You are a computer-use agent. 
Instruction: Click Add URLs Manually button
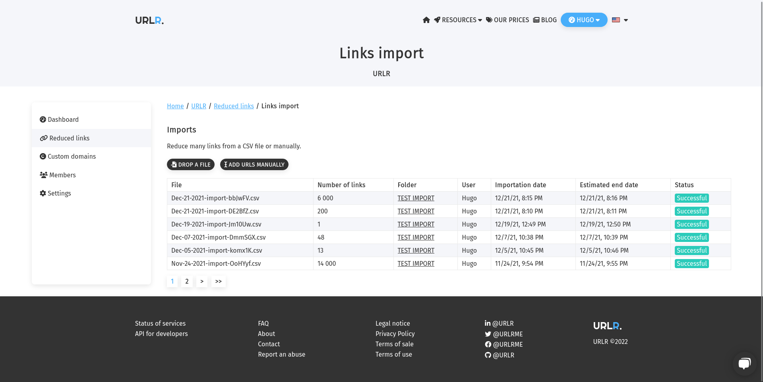tap(254, 165)
